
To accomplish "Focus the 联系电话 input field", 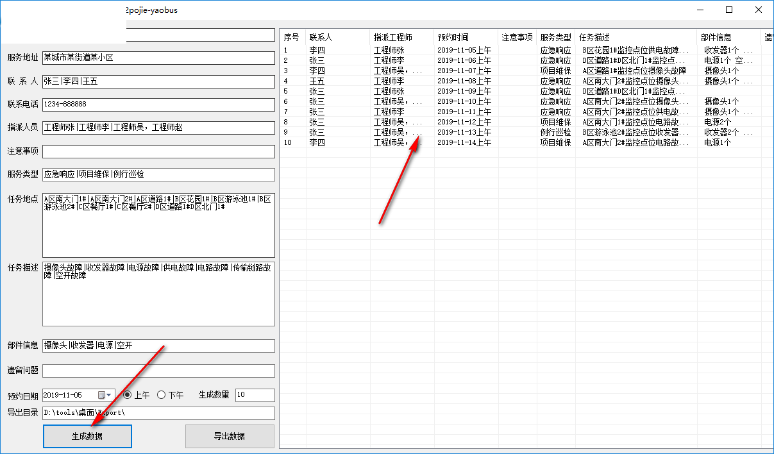I will coord(158,104).
